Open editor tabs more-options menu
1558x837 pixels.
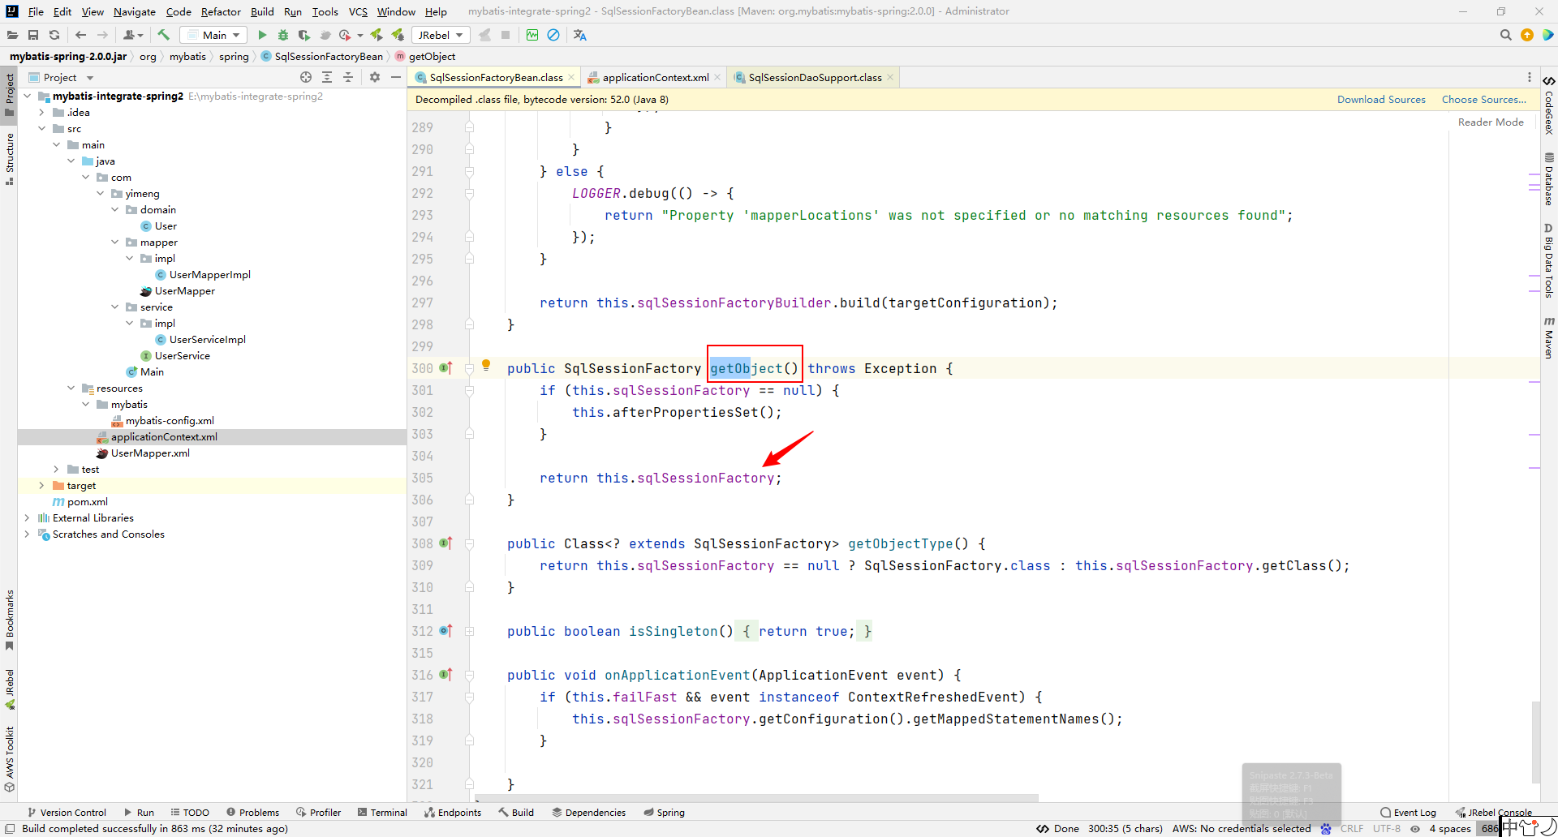click(1530, 77)
